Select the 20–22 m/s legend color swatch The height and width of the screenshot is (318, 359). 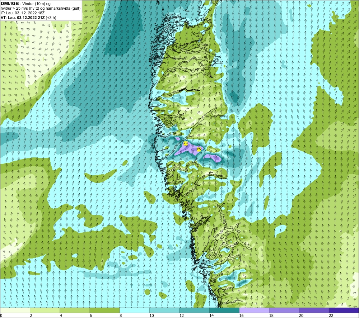click(314, 310)
